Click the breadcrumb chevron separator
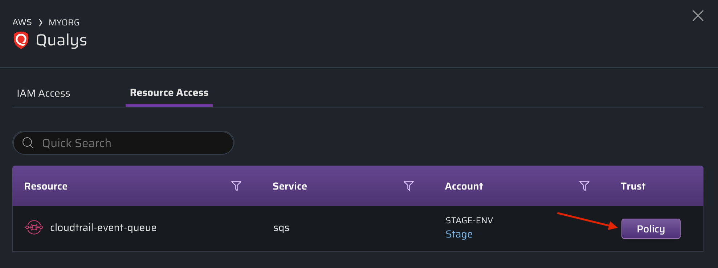Screen dimensions: 718x268 click(41, 23)
